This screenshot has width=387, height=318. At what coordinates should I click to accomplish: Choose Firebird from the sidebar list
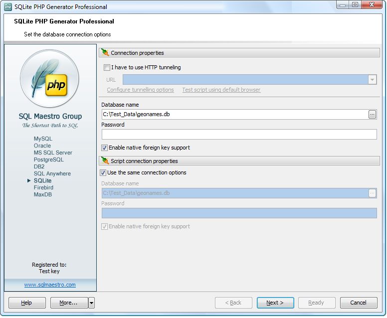click(x=43, y=187)
